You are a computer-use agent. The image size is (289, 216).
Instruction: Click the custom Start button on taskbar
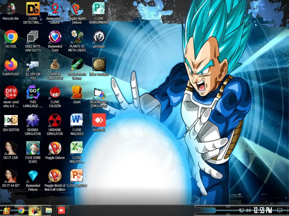7,210
